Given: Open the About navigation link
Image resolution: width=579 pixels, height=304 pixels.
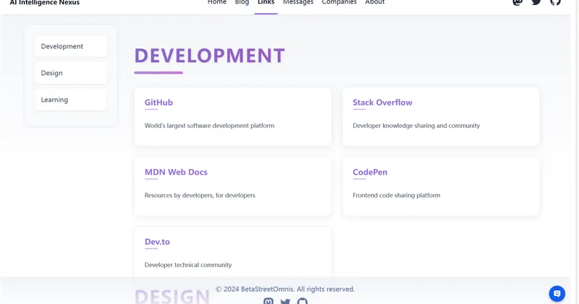Looking at the screenshot, I should tap(375, 3).
